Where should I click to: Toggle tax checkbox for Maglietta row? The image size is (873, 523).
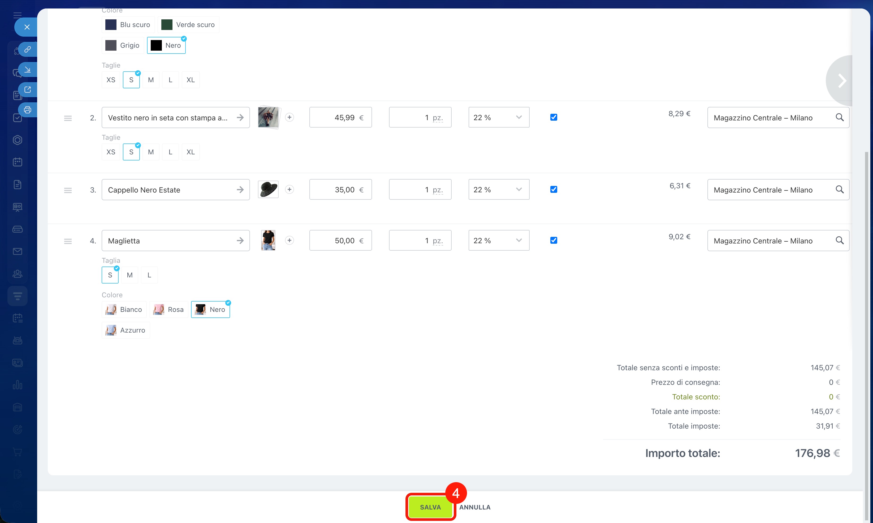click(x=554, y=240)
